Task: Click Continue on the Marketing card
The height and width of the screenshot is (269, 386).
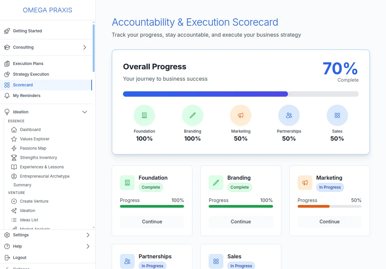Action: 329,222
